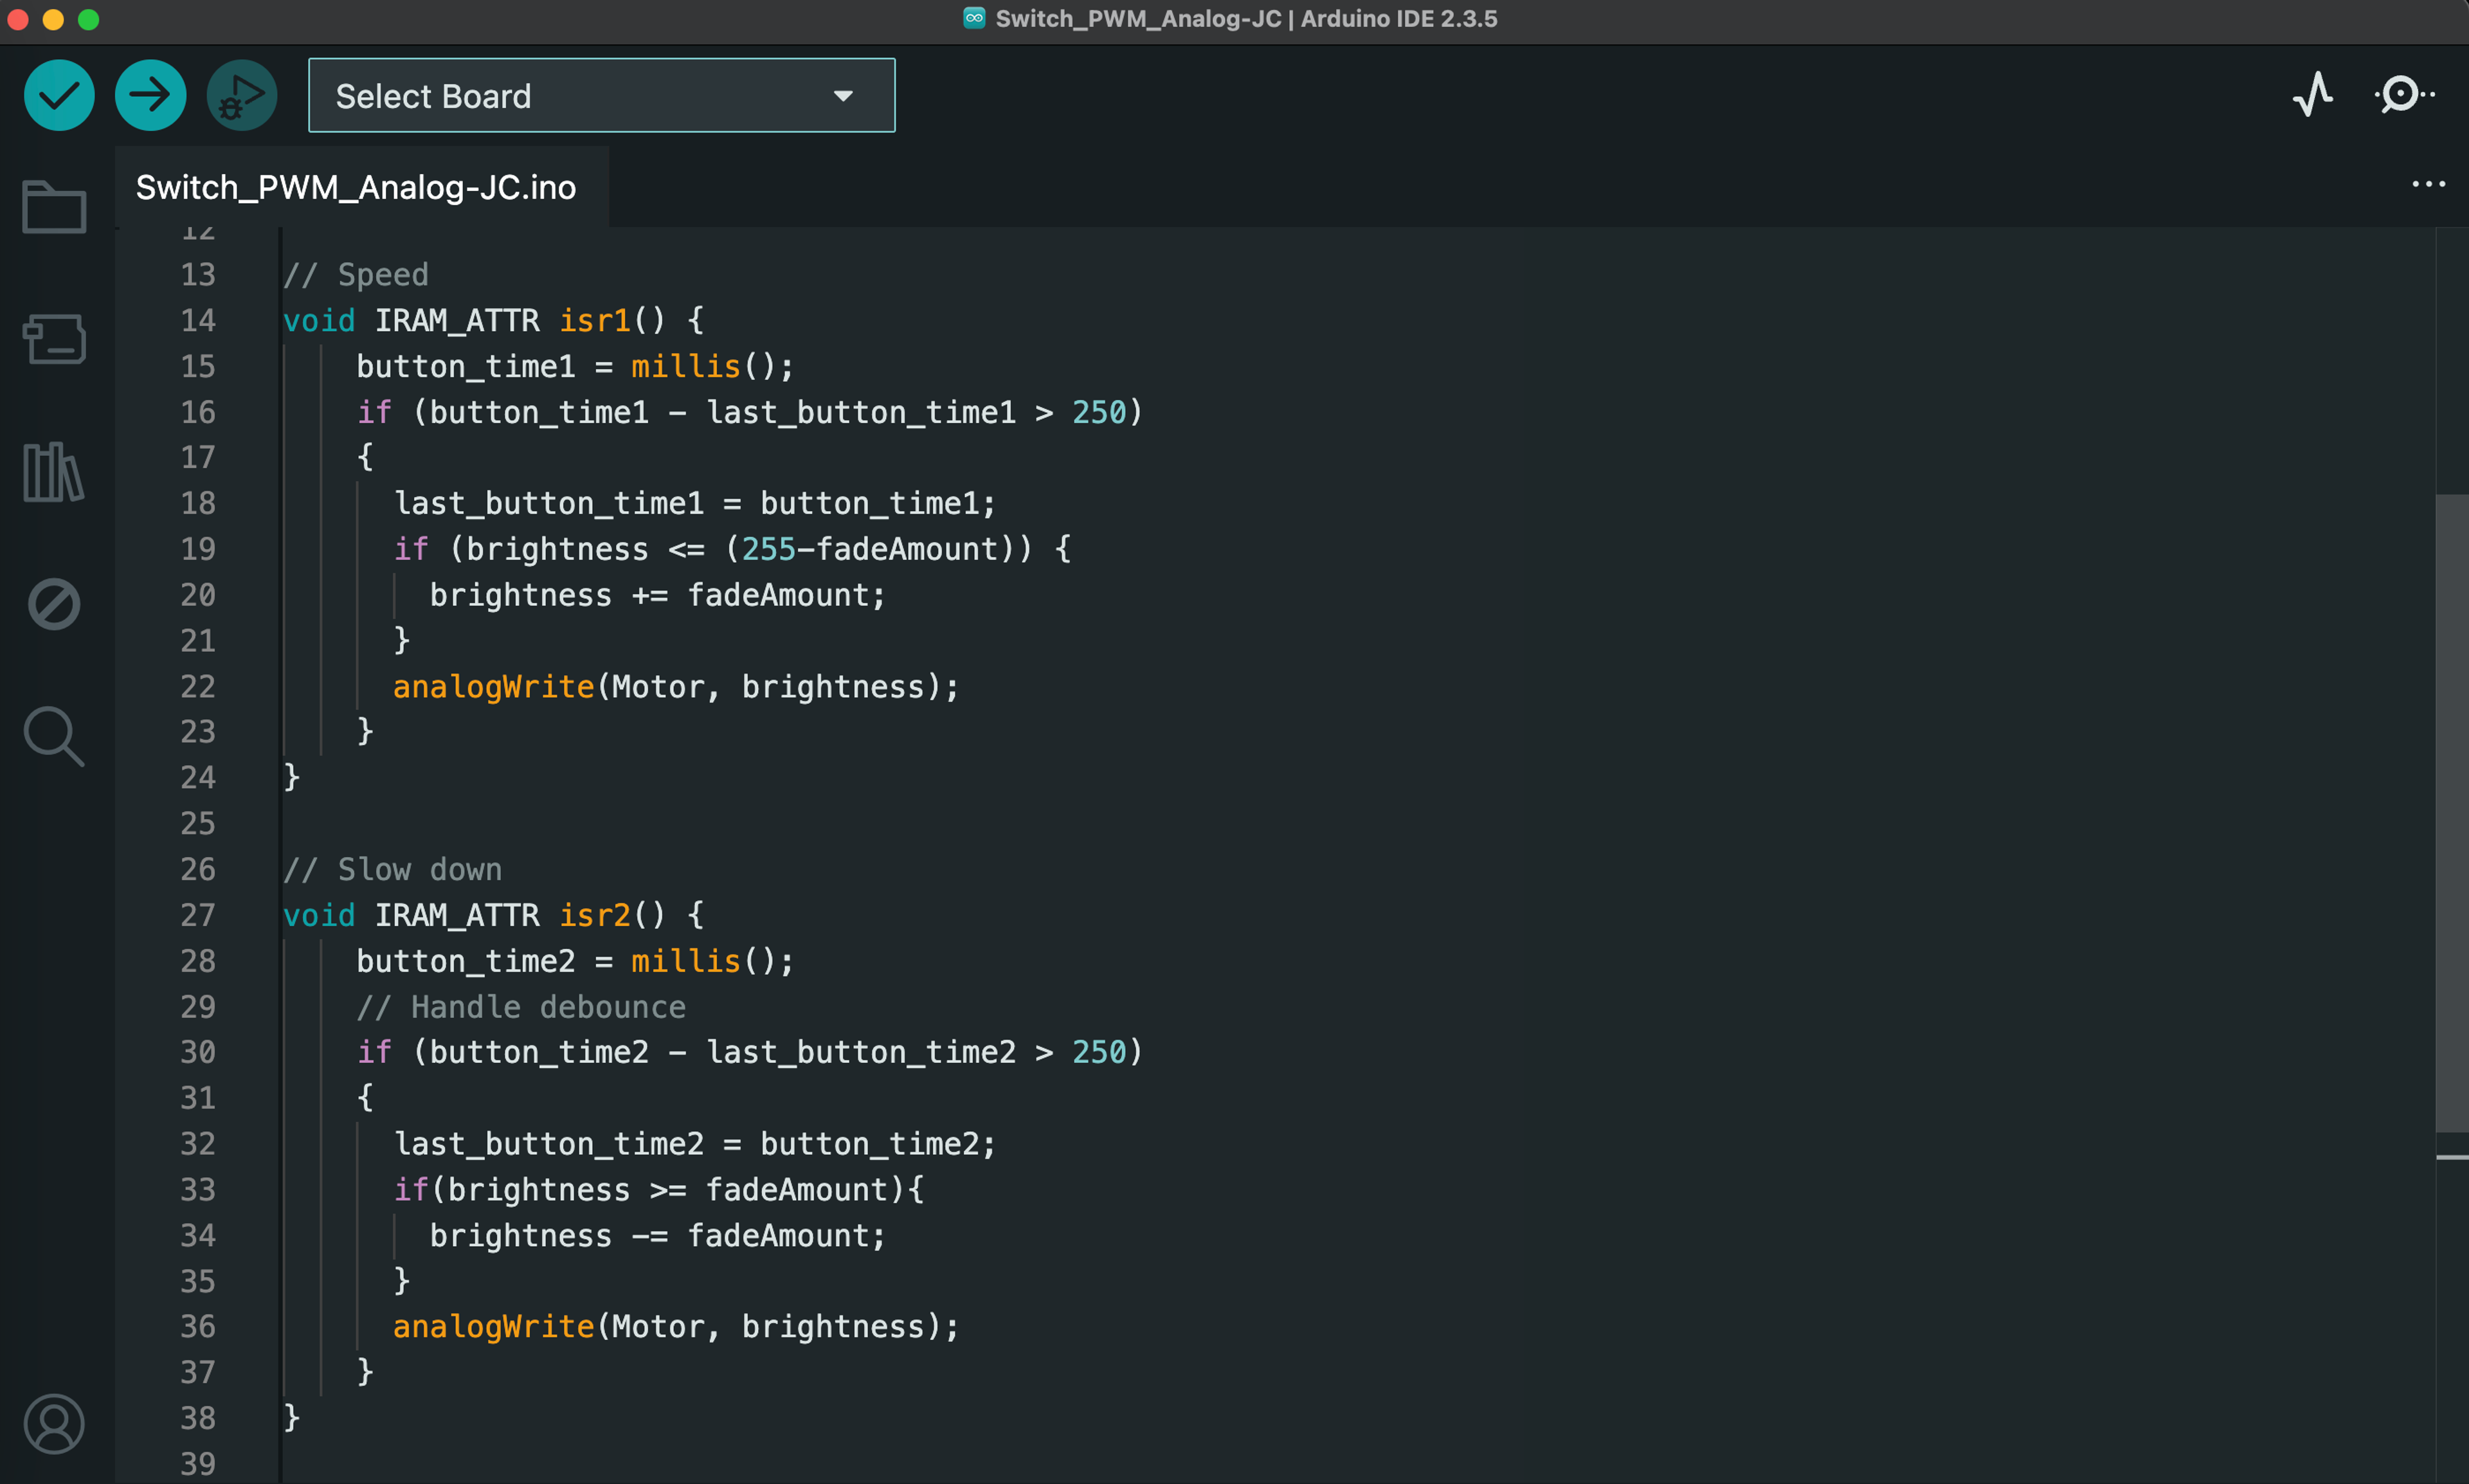The image size is (2469, 1484).
Task: Click the Verify sketch checkmark button
Action: click(x=59, y=96)
